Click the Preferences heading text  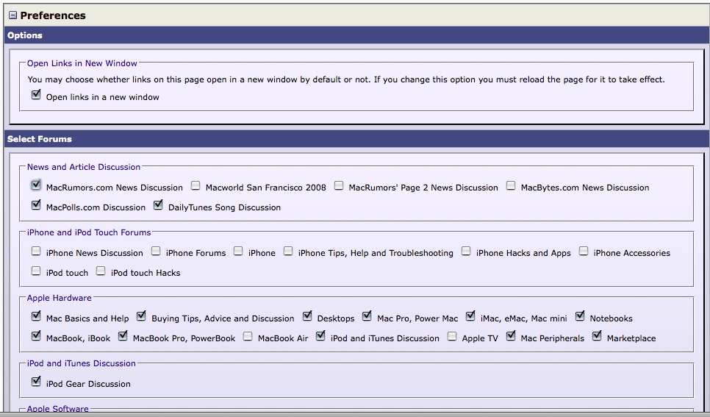pos(53,15)
